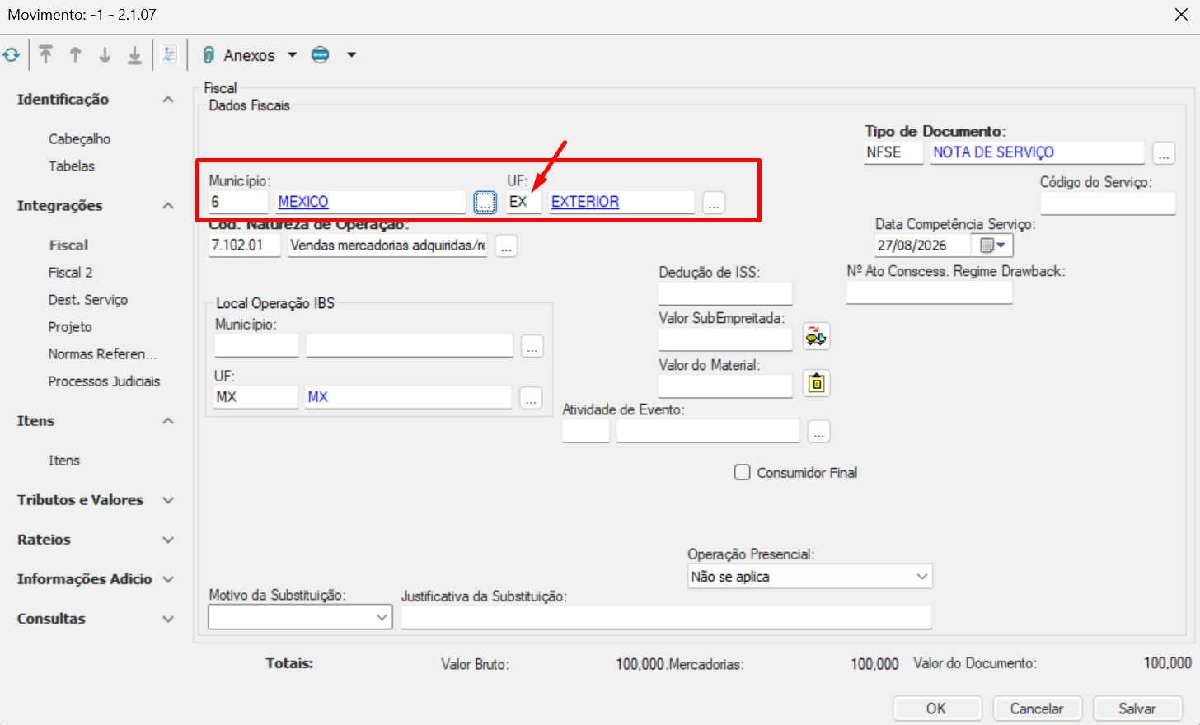Open the Data Competência calendar picker
Viewport: 1200px width, 725px height.
pos(992,246)
